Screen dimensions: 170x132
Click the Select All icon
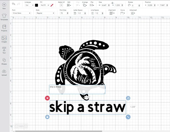(x=61, y=5)
